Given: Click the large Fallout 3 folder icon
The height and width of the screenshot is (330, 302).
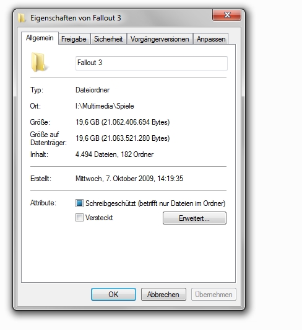Looking at the screenshot, I should point(40,63).
